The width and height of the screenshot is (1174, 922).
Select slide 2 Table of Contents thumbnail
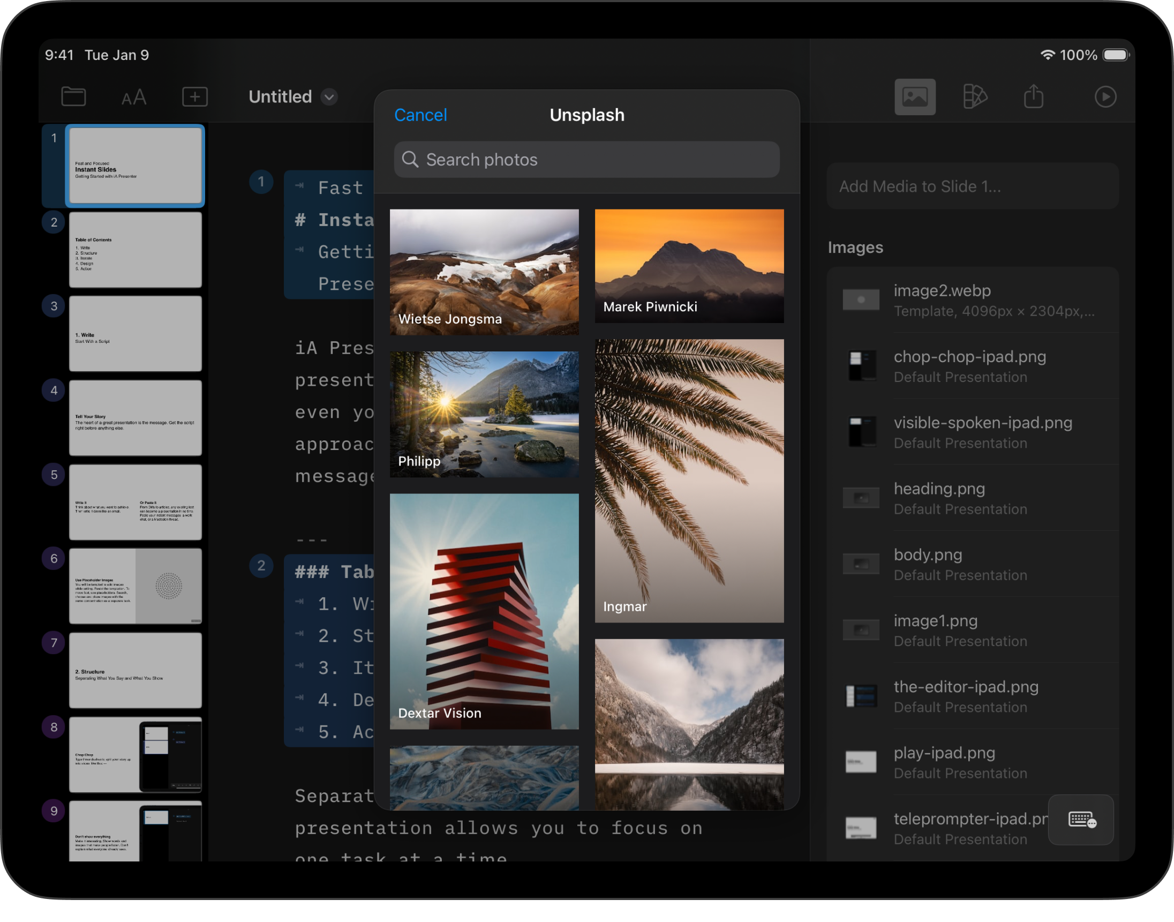pyautogui.click(x=135, y=250)
